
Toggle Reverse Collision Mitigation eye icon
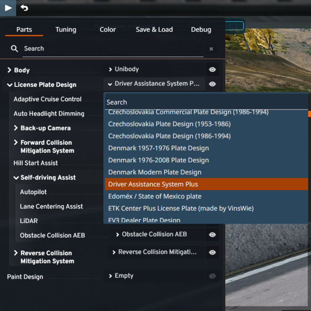(x=212, y=252)
